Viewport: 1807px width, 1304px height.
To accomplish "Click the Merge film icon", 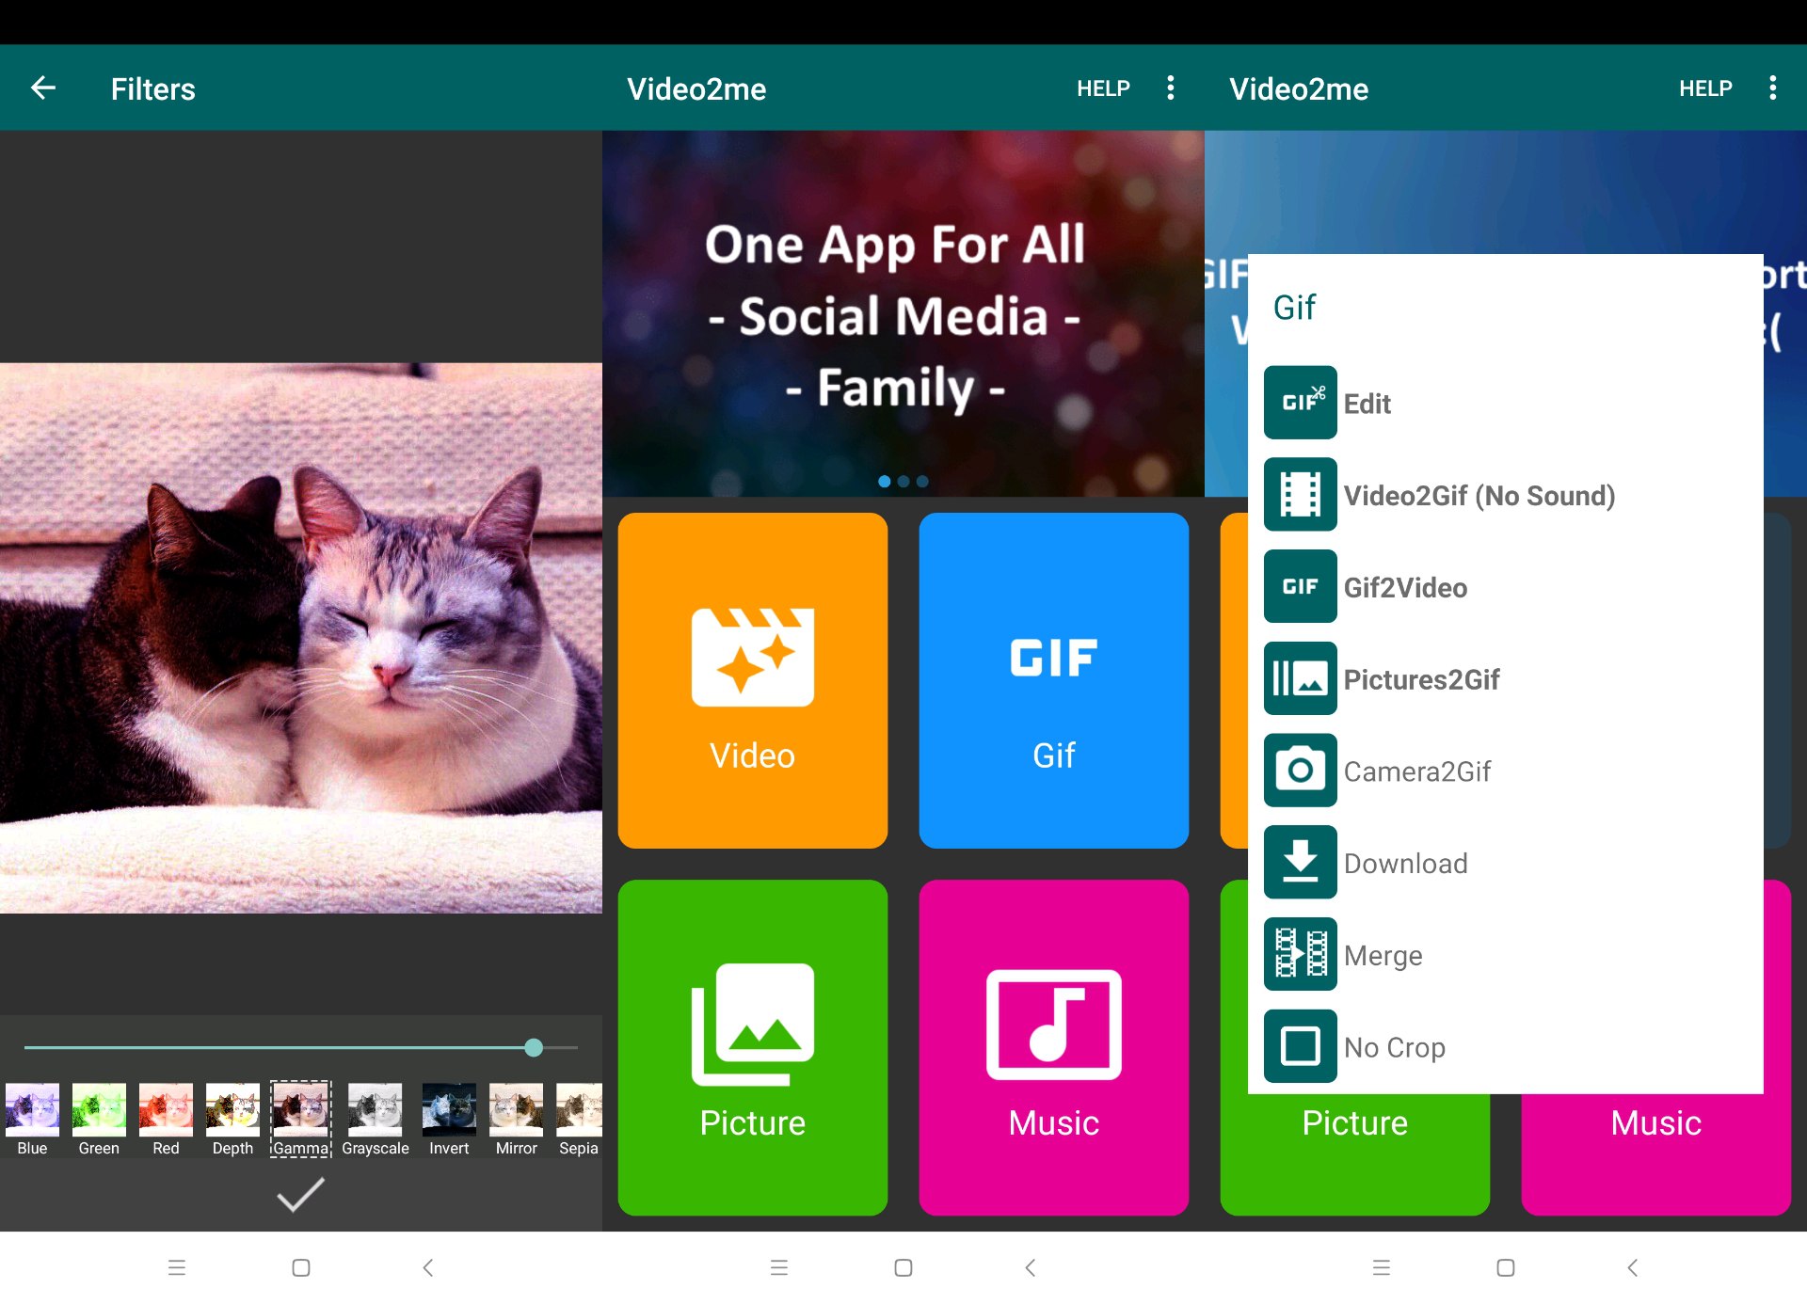I will click(x=1300, y=954).
